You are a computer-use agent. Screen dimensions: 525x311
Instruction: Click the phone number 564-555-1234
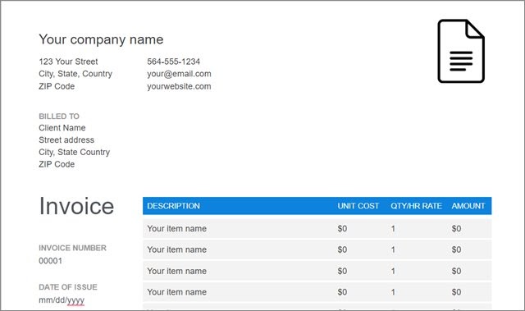click(173, 62)
